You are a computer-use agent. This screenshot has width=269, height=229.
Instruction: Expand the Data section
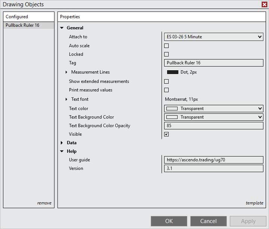(x=62, y=143)
